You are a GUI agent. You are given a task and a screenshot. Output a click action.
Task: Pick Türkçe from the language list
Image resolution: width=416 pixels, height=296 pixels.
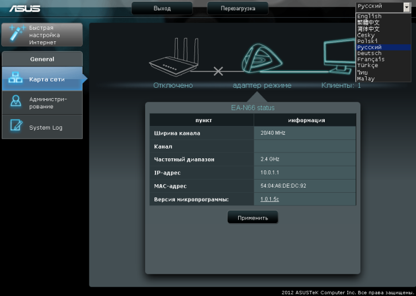pyautogui.click(x=369, y=66)
